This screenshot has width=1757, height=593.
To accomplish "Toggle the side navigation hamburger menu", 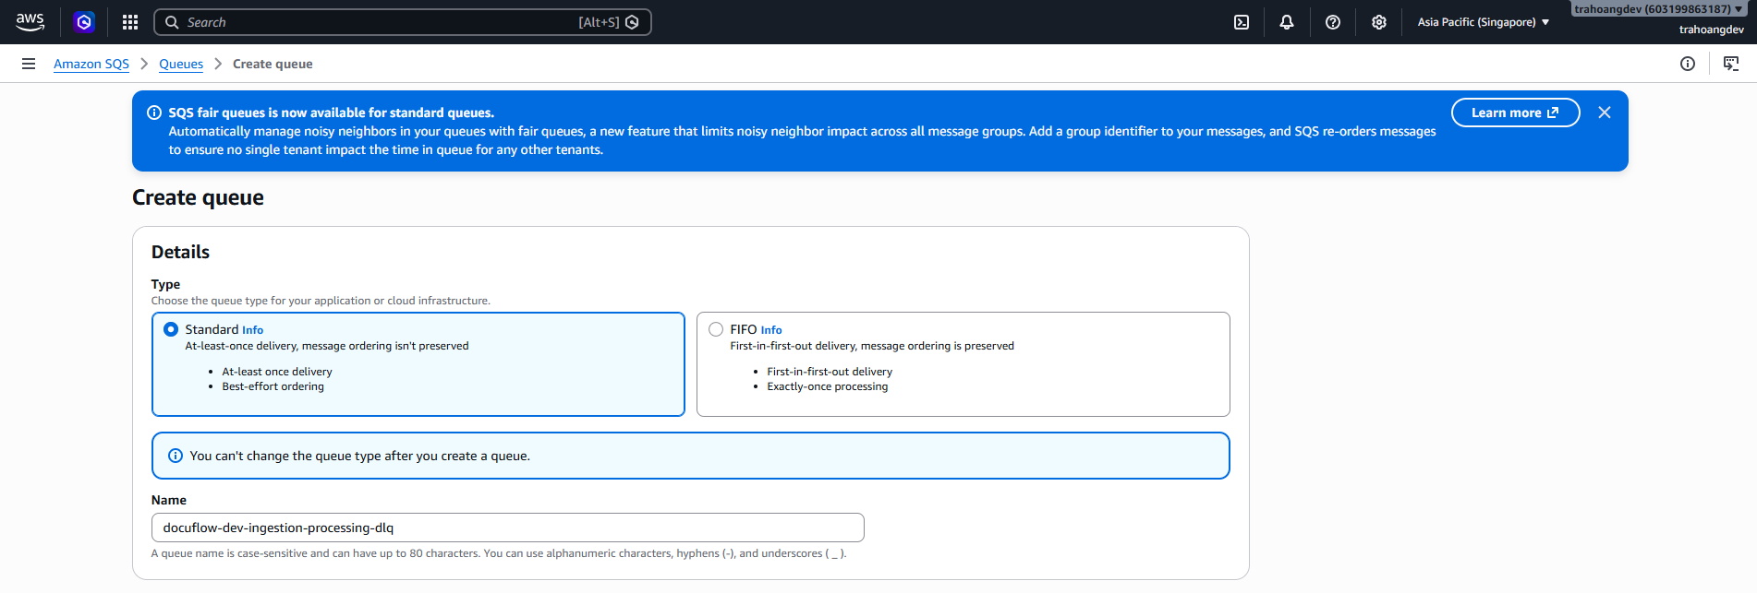I will click(29, 64).
